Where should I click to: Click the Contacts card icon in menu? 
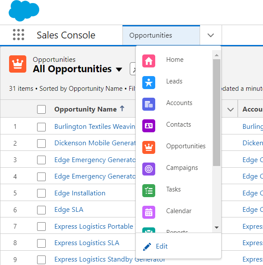[x=149, y=126]
